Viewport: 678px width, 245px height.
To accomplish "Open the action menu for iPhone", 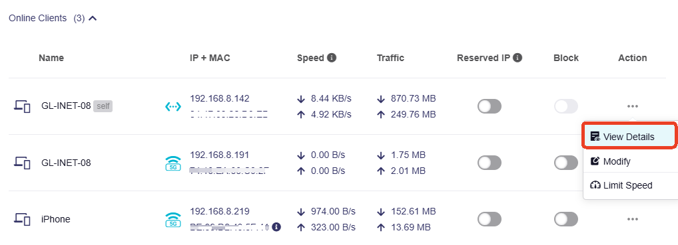I will pos(633,219).
